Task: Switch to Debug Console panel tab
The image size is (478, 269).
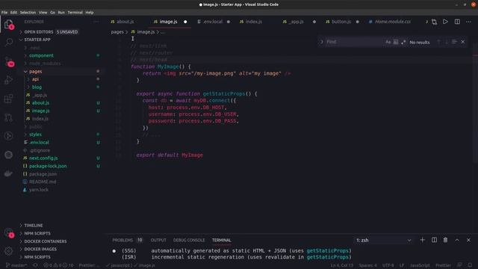Action: [189, 240]
